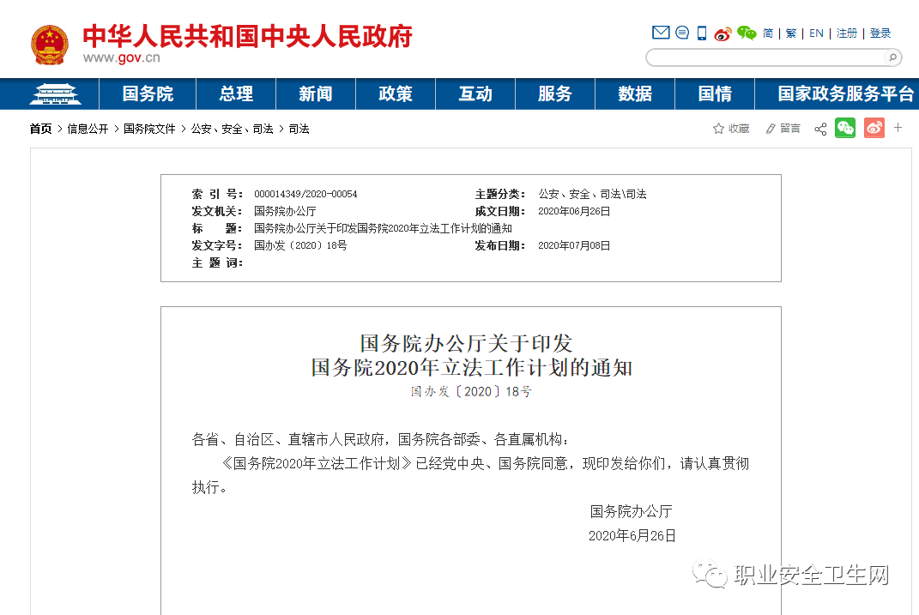The image size is (919, 615).
Task: Share the article via the red Weibo icon
Action: coord(874,128)
